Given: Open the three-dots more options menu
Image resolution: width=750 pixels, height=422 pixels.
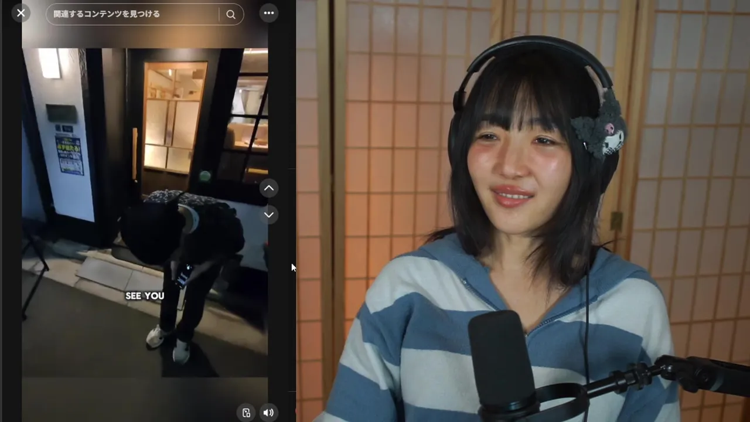Looking at the screenshot, I should [269, 13].
